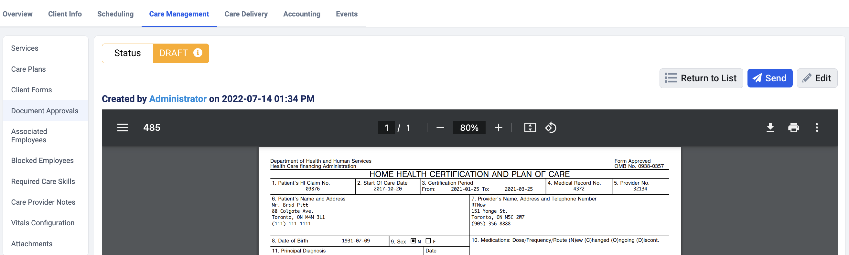
Task: Open the Scheduling tab
Action: 115,14
